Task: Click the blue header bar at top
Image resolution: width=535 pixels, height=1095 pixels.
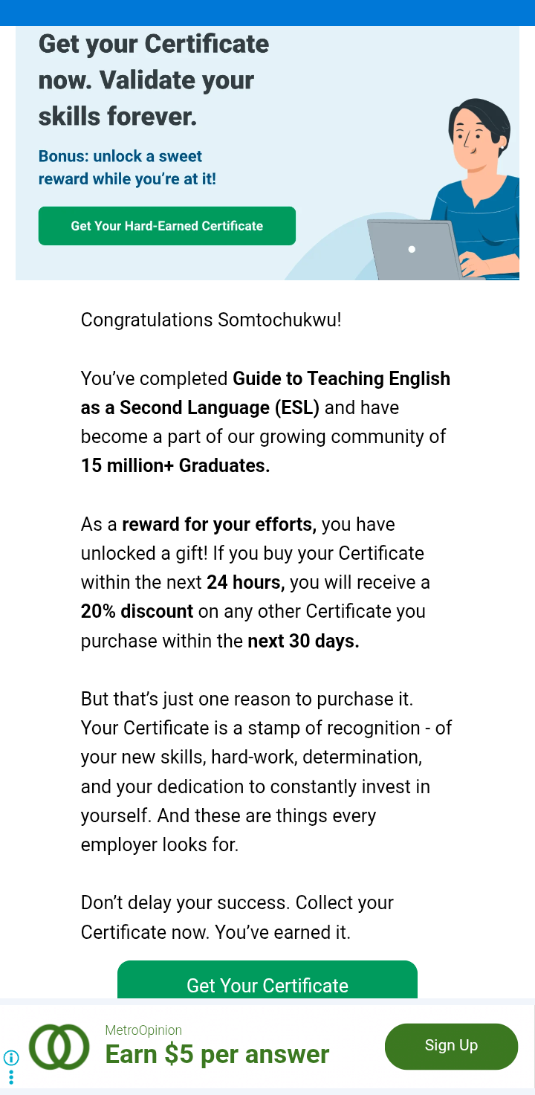Action: 267,13
